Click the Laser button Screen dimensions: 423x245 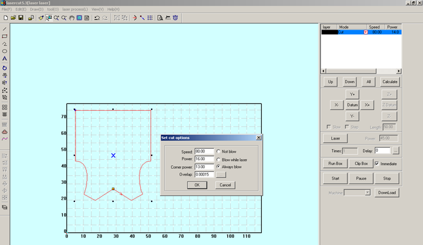335,139
